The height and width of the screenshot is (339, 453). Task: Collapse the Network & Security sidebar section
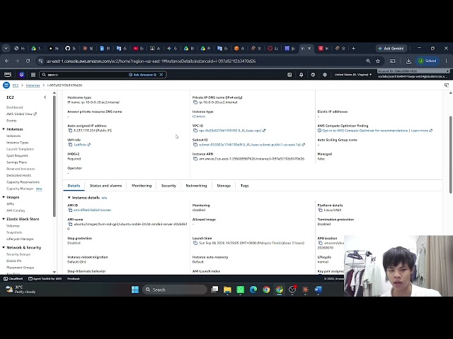click(4, 248)
